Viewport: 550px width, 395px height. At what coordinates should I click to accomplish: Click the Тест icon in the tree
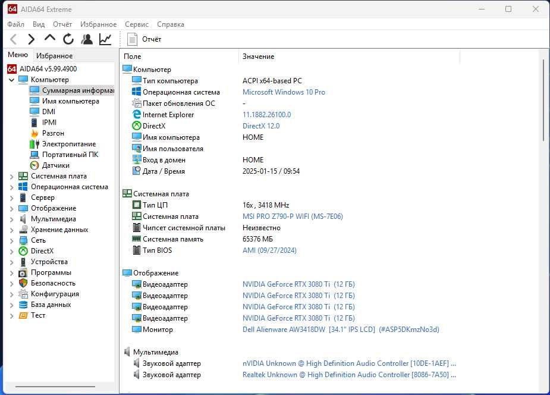[23, 315]
